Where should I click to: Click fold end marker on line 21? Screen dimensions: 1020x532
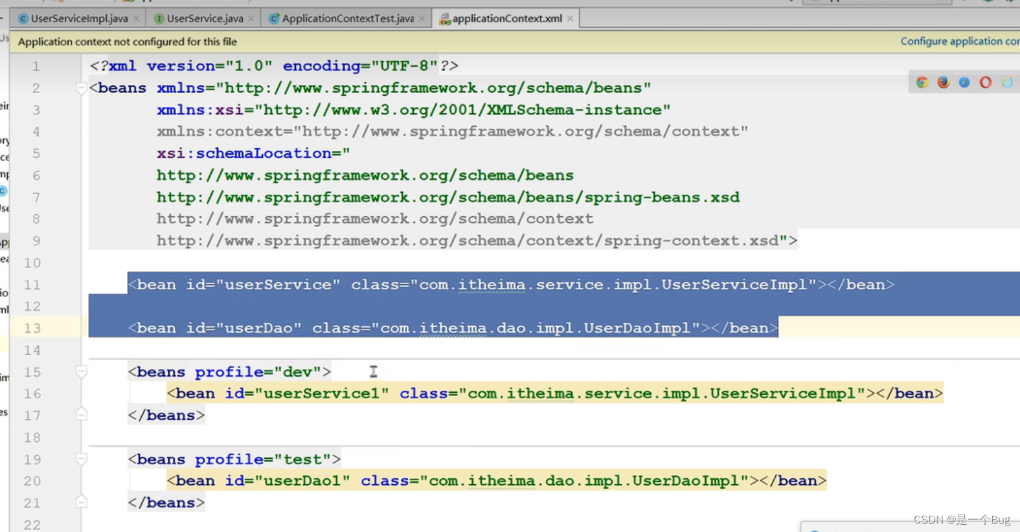point(82,502)
